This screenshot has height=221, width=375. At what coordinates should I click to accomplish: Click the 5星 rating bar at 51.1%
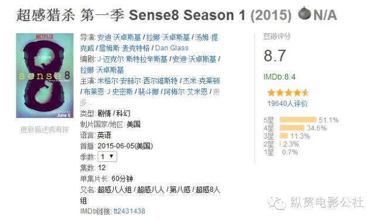pyautogui.click(x=298, y=120)
